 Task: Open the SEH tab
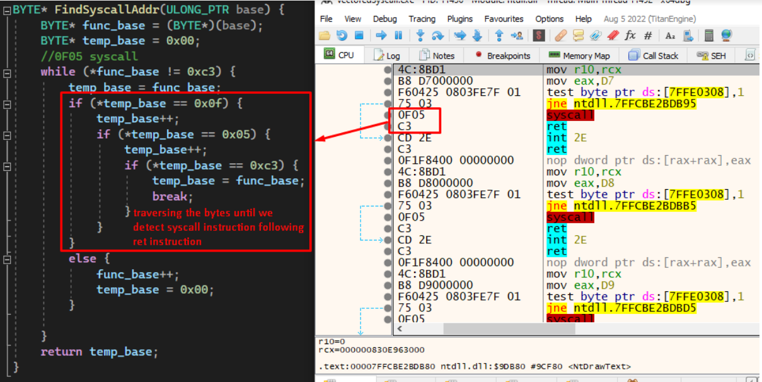click(x=711, y=55)
